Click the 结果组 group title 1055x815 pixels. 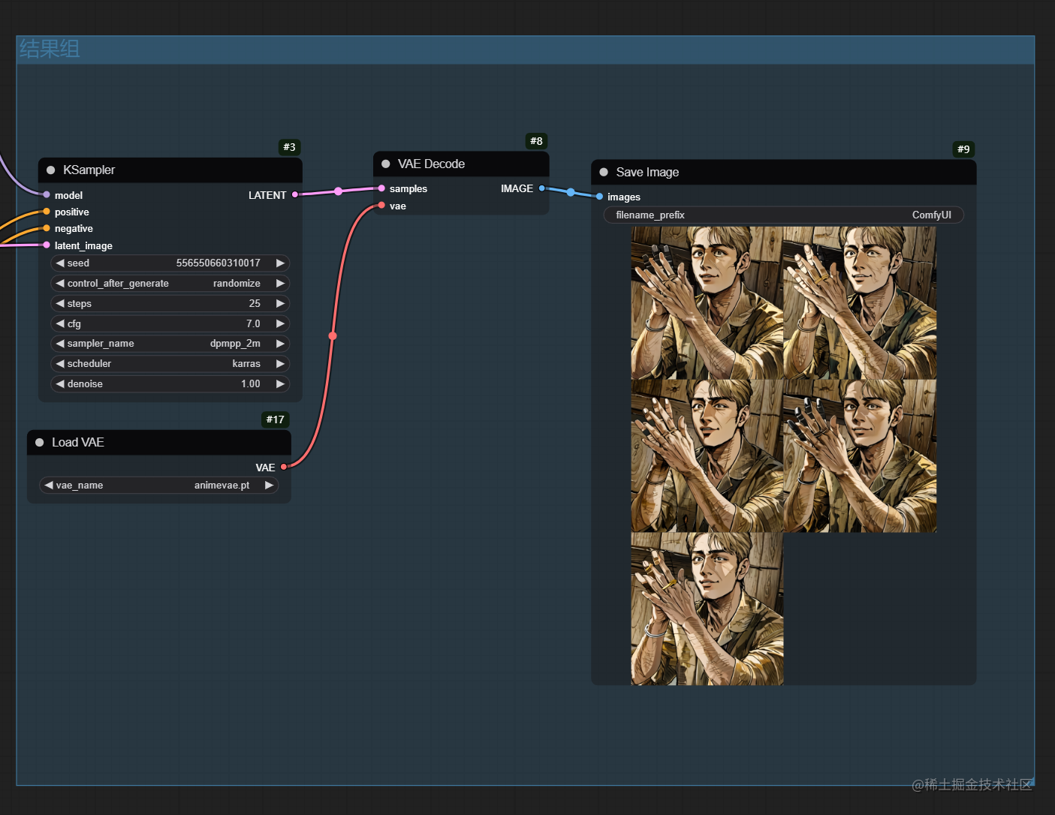coord(50,49)
